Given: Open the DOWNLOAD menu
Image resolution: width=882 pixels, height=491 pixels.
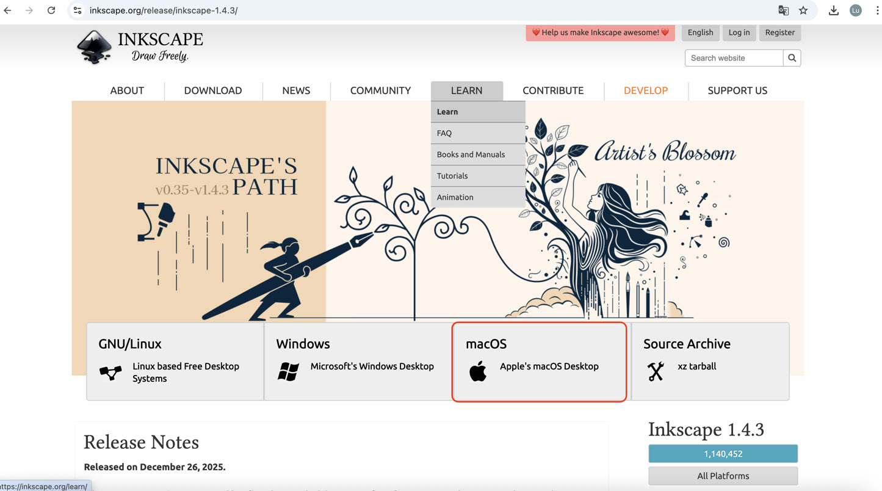Looking at the screenshot, I should click(x=212, y=90).
